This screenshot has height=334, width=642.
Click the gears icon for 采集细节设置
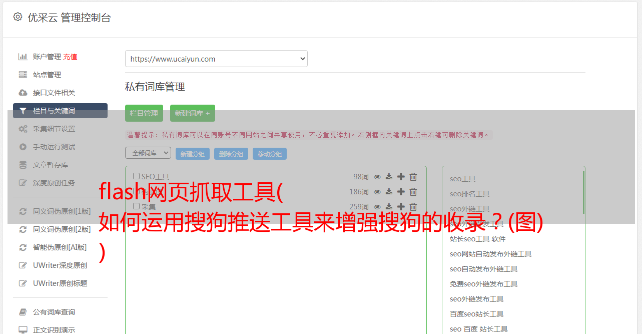(23, 129)
